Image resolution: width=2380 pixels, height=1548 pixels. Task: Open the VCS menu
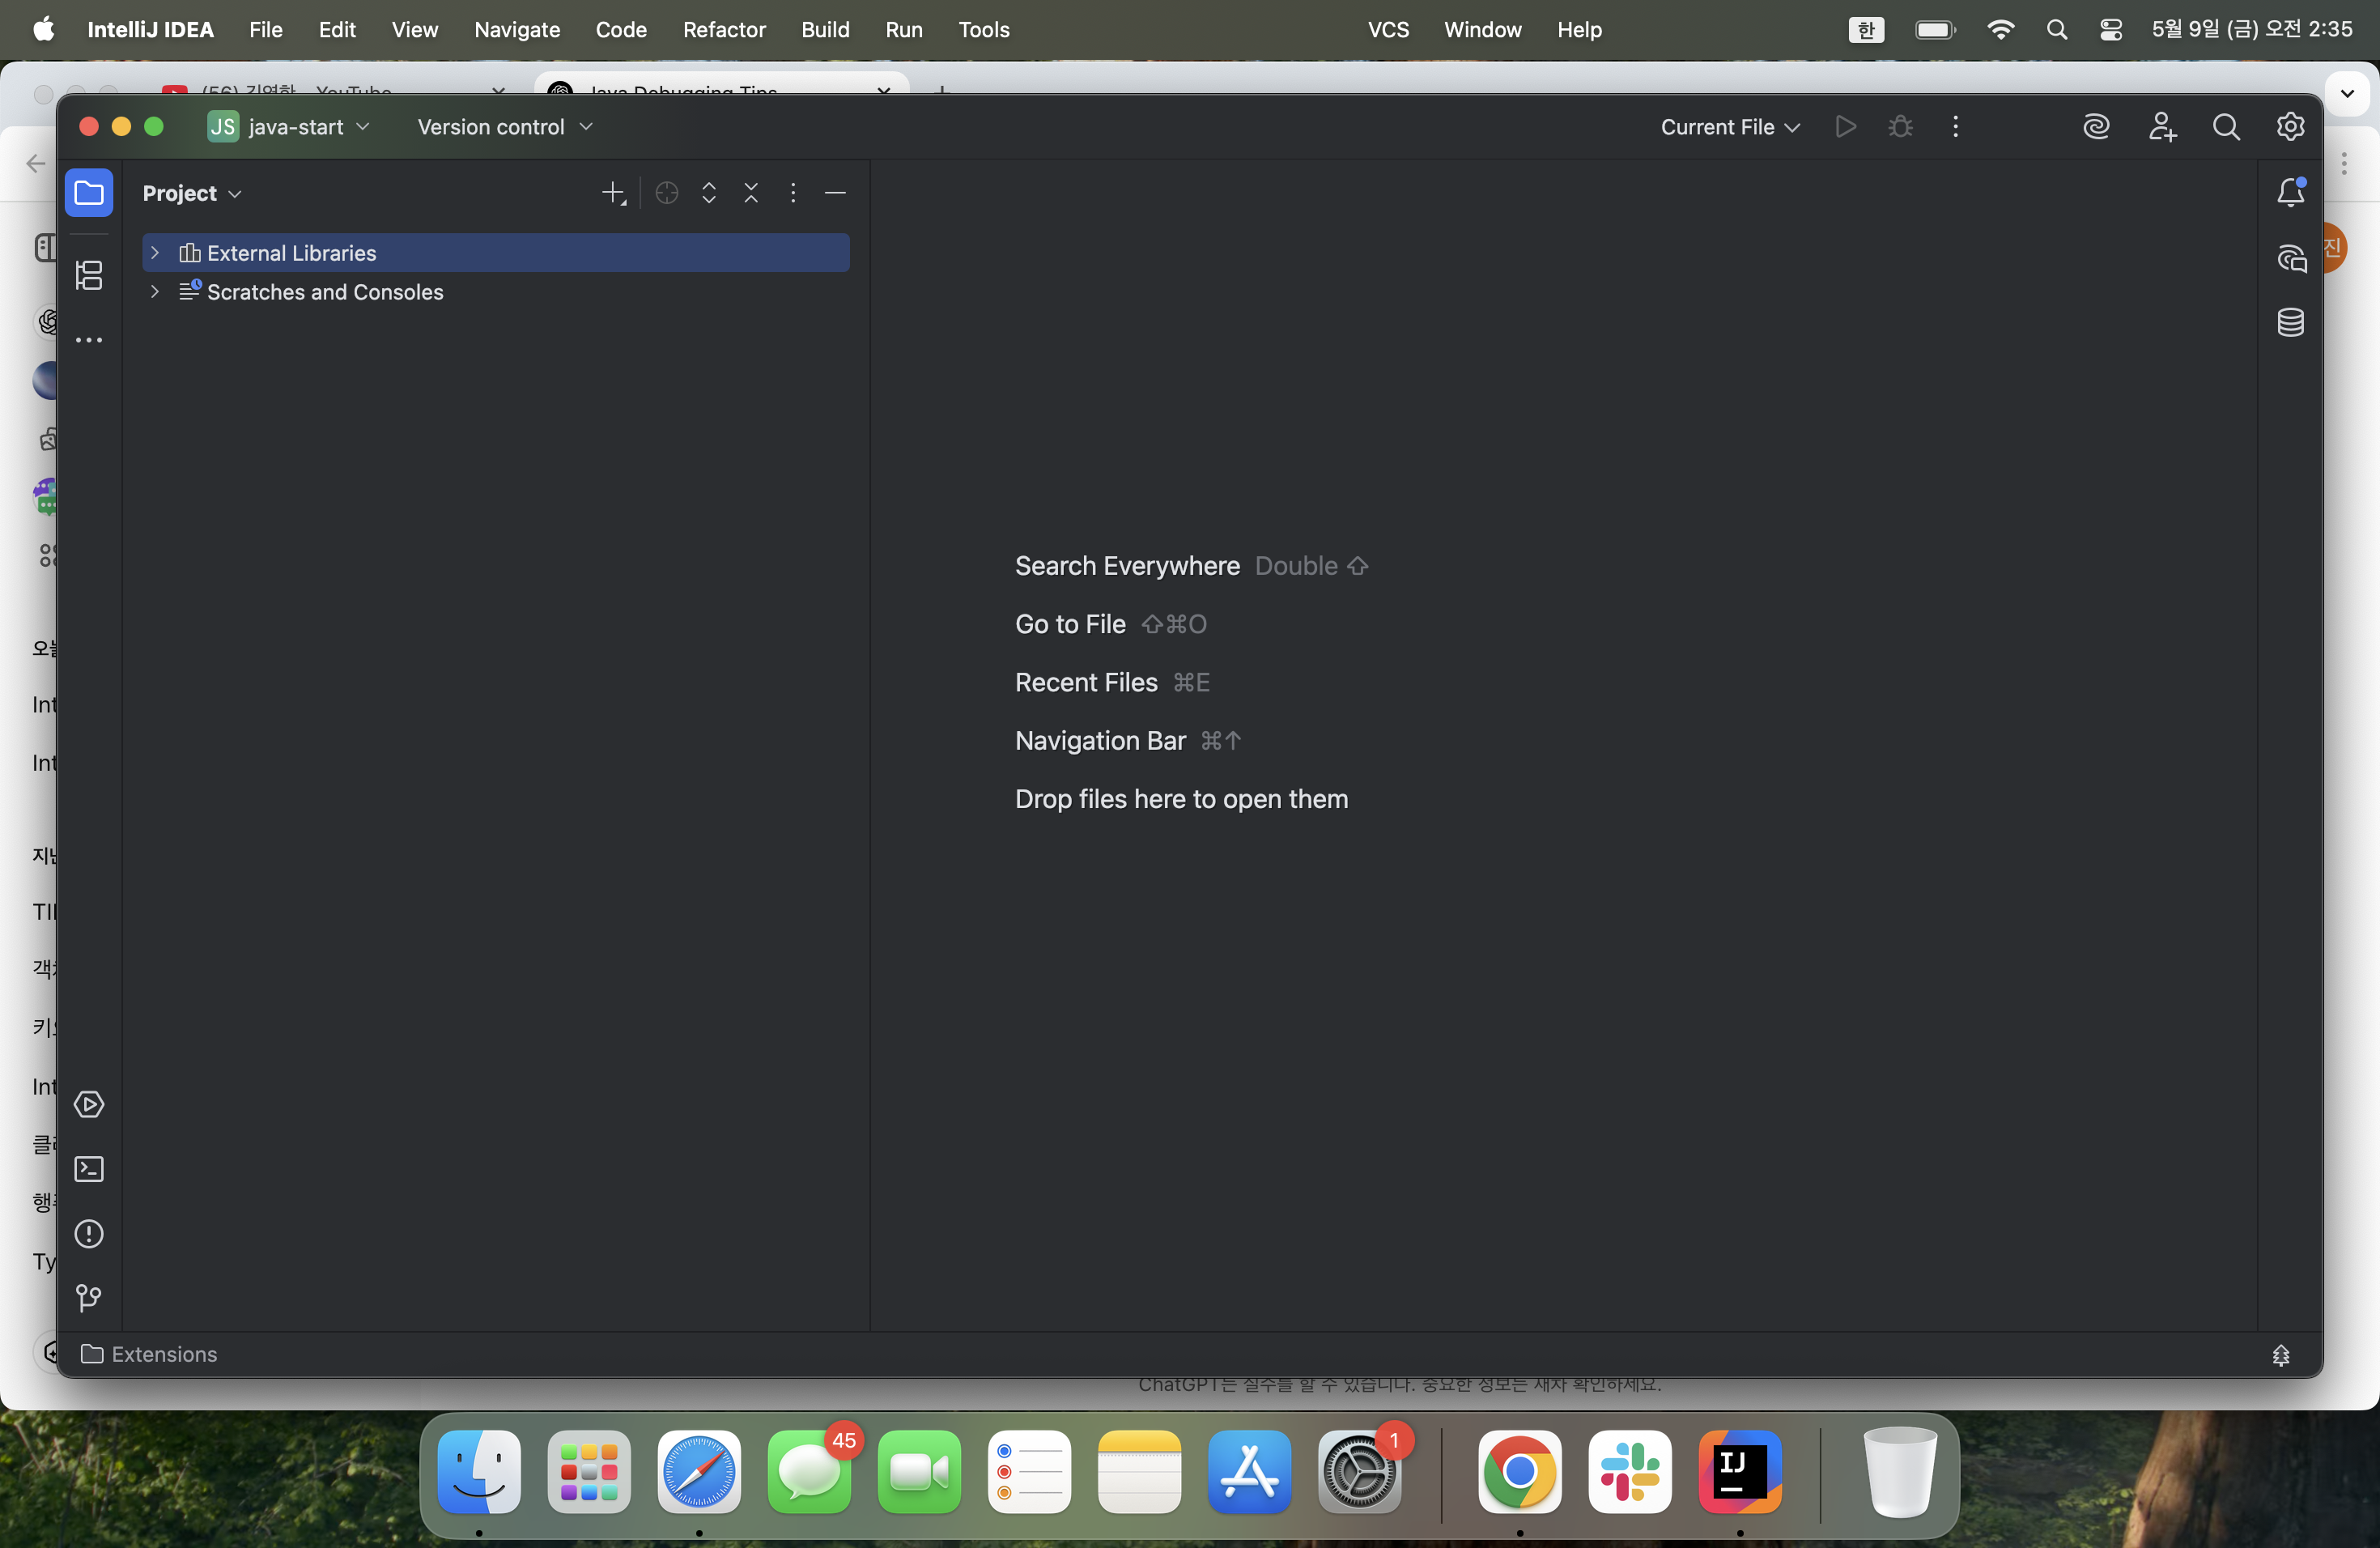point(1388,30)
